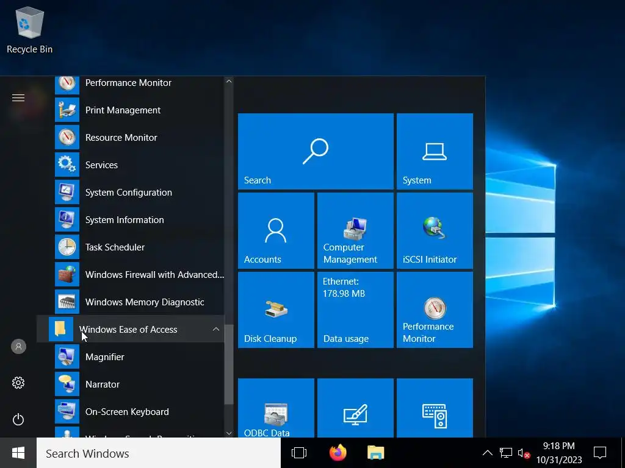Open Task Scheduler clock icon

67,247
